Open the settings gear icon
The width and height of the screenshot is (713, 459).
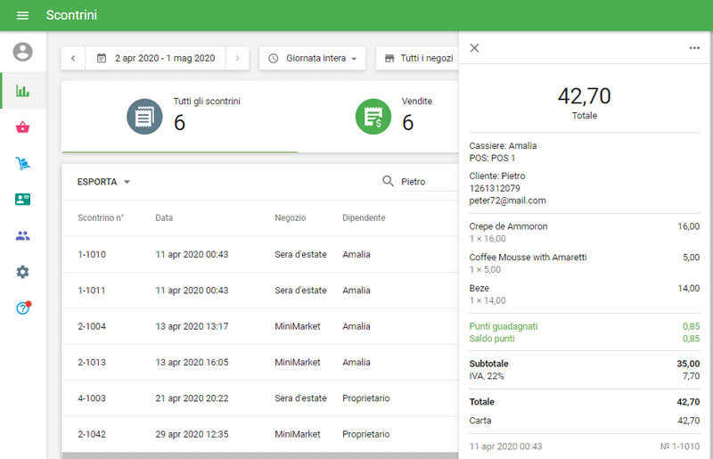[22, 272]
